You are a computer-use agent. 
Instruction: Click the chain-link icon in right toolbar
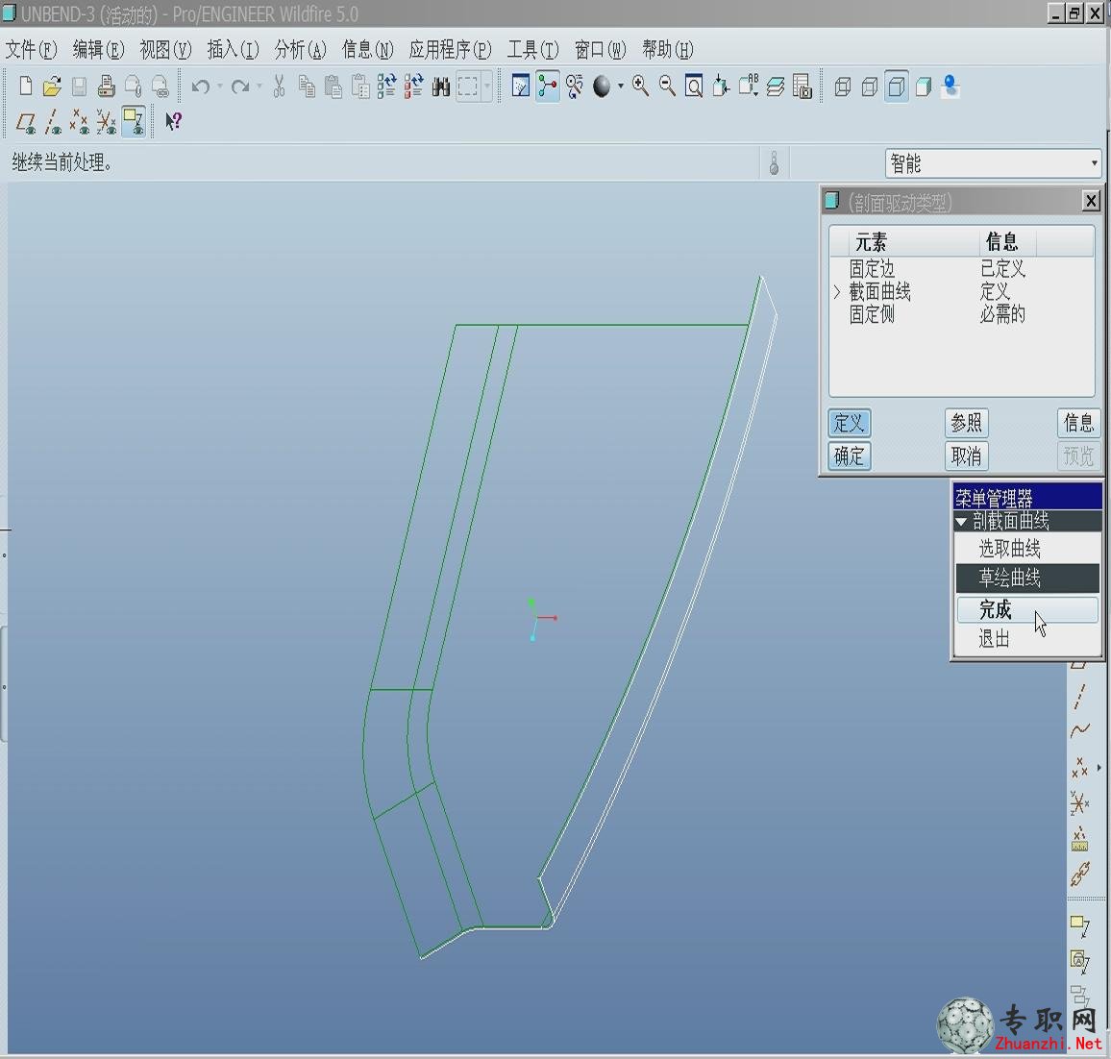coord(1080,874)
